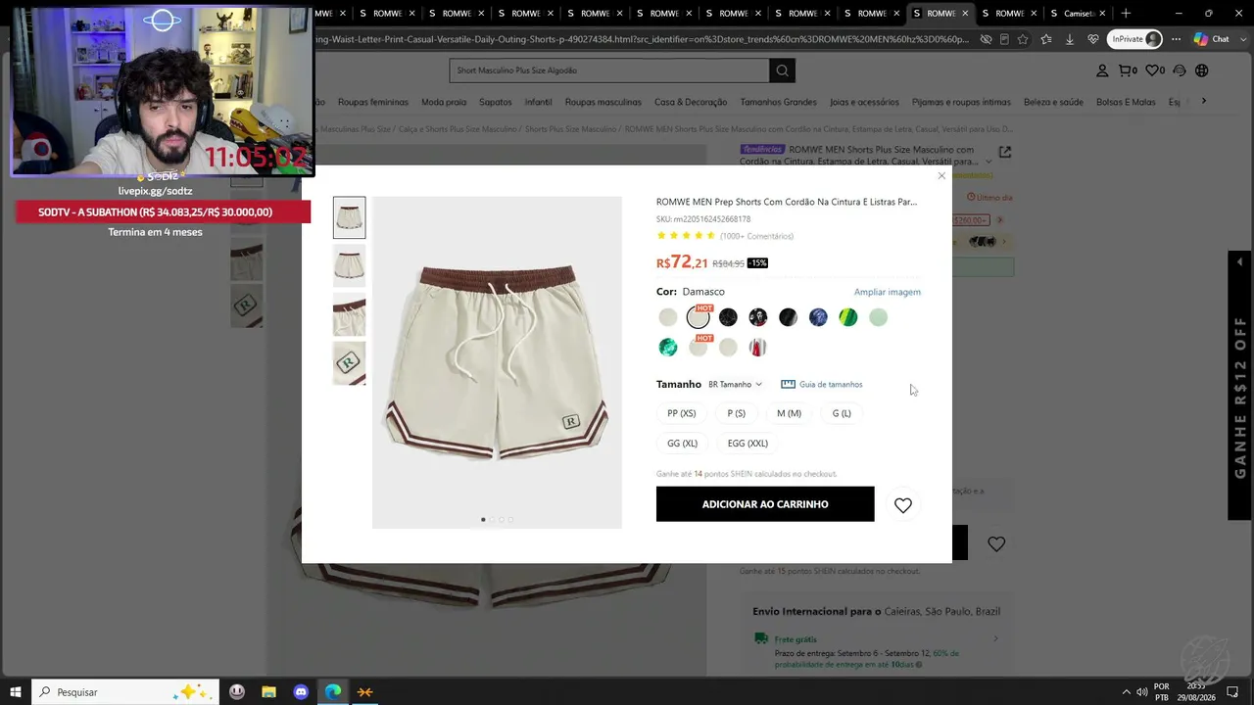Click the Ampliar imagem link

tap(888, 292)
